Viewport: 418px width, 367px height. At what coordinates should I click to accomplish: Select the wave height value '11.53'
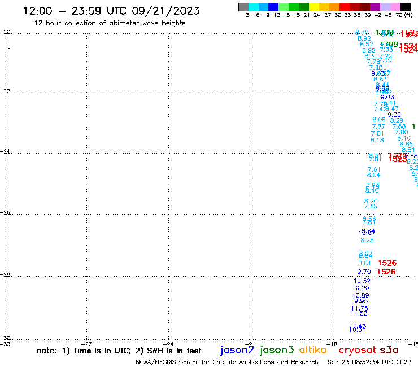point(359,314)
